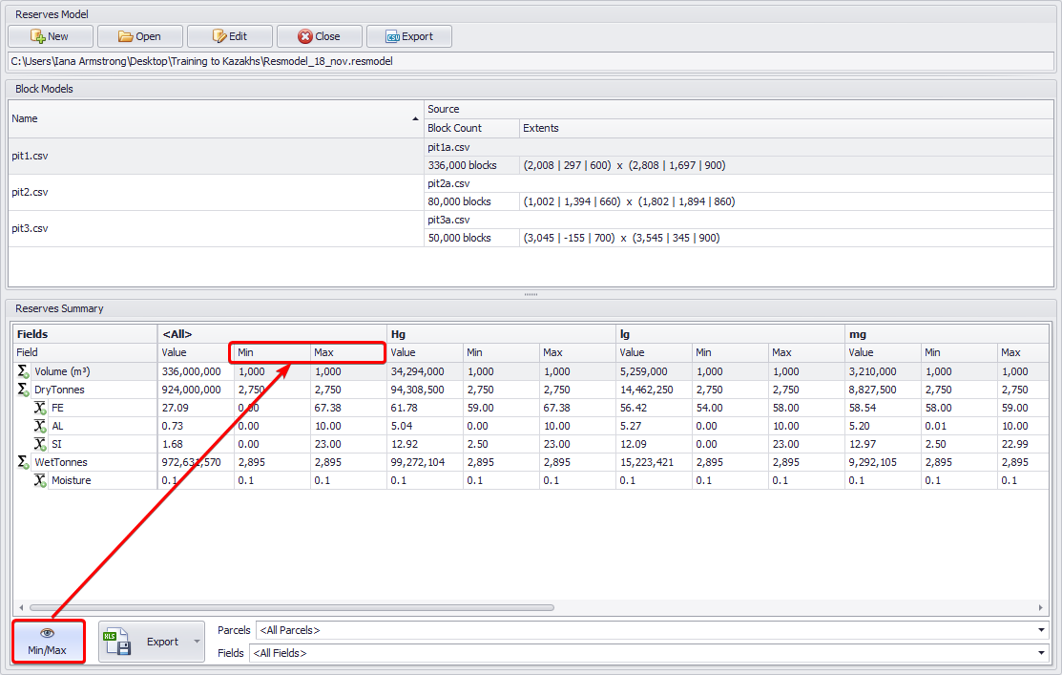Click the New reserves model button
Image resolution: width=1062 pixels, height=675 pixels.
pos(51,36)
